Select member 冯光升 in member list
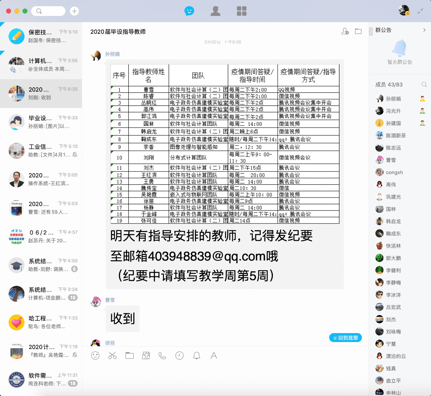This screenshot has width=431, height=396. [393, 111]
